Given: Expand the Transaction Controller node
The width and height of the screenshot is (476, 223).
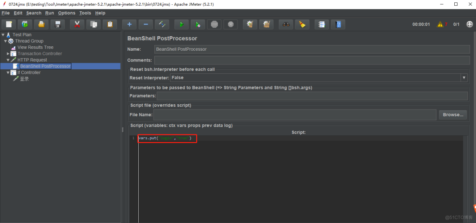Looking at the screenshot, I should pos(8,54).
